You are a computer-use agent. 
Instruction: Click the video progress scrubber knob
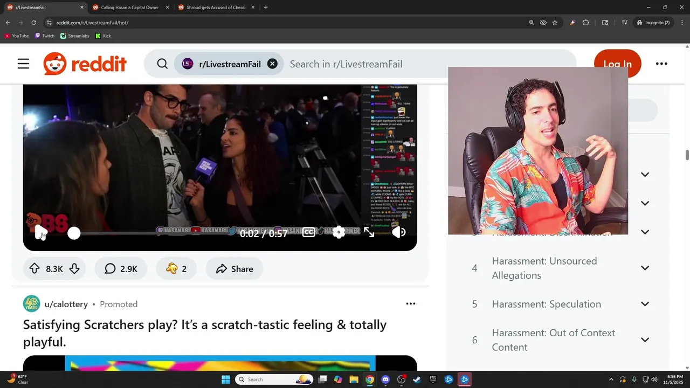(74, 233)
